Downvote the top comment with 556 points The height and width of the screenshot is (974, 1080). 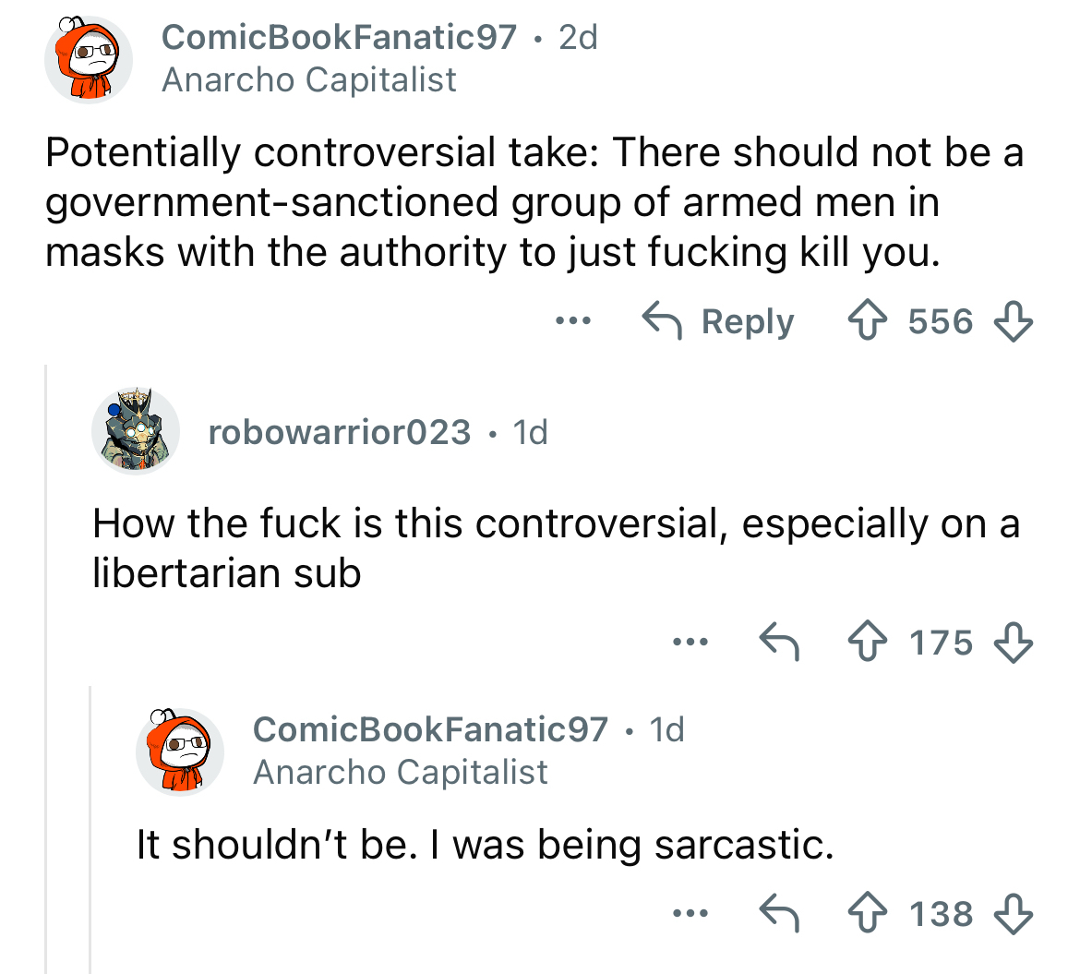[x=1013, y=321]
